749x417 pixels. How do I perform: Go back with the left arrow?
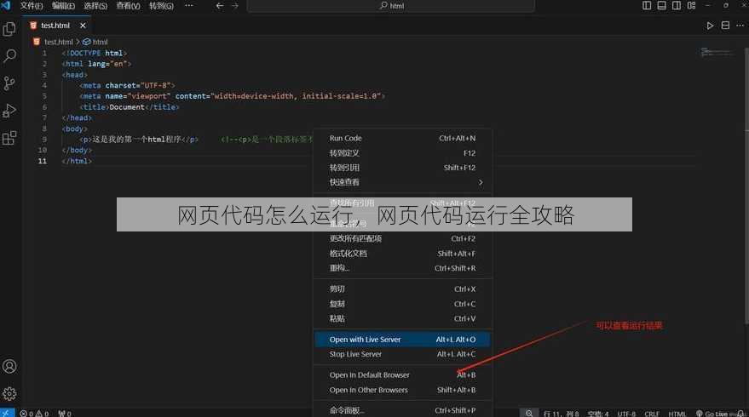click(219, 6)
